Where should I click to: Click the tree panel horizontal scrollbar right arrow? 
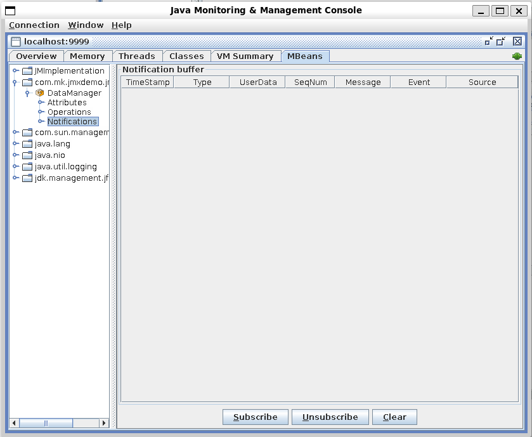pyautogui.click(x=105, y=423)
